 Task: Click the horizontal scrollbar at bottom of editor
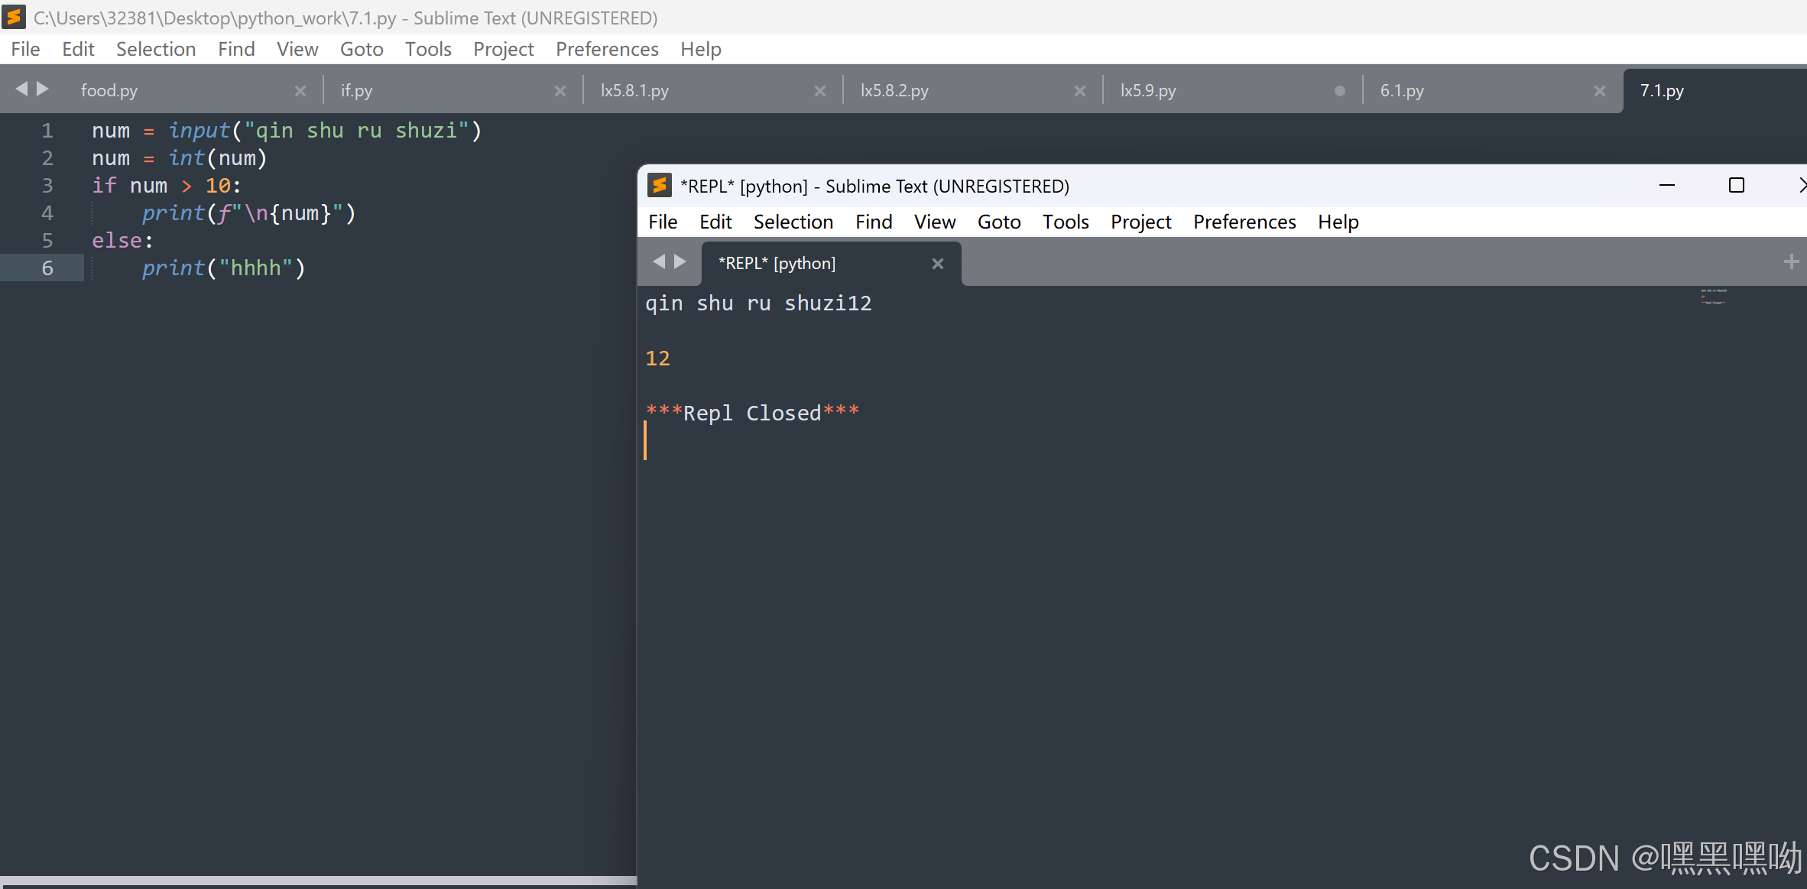[x=317, y=881]
